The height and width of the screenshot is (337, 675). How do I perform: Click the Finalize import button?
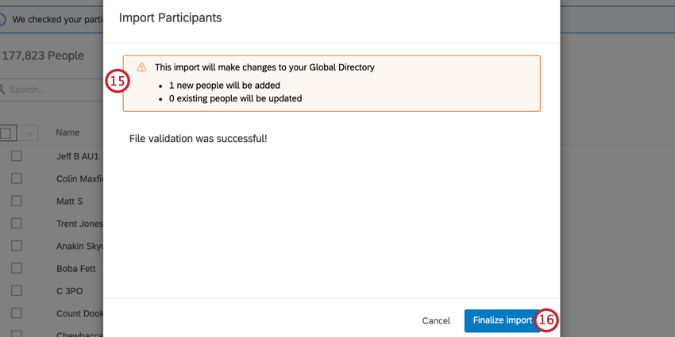[x=502, y=320]
